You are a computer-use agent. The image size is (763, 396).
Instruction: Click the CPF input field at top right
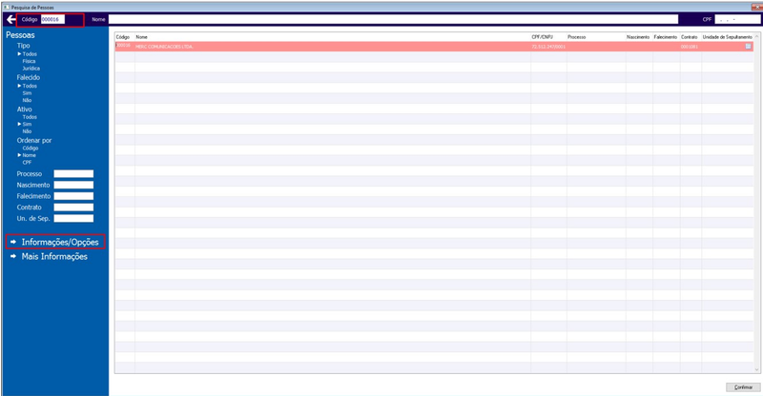(736, 19)
